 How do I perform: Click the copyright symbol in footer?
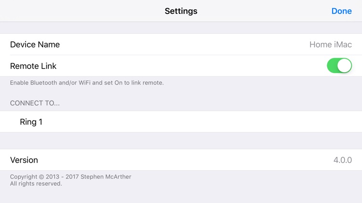pyautogui.click(x=42, y=177)
